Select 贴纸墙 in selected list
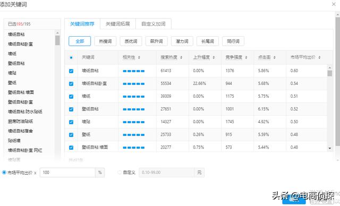The image size is (340, 206). point(14,141)
